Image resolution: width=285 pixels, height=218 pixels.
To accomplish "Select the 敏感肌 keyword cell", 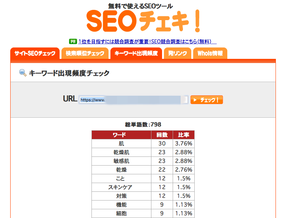I will pyautogui.click(x=121, y=161).
